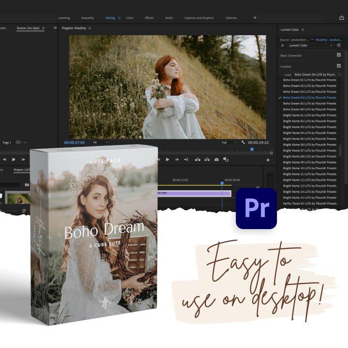Open the Fit zoom level dropdown

(101, 143)
